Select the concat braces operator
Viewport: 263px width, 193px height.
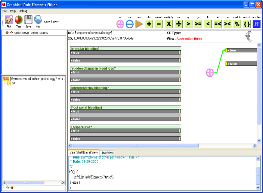[x=247, y=24]
